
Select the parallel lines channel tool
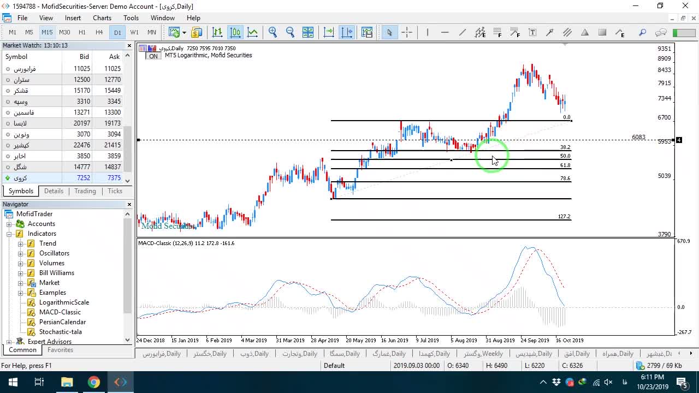click(x=567, y=32)
